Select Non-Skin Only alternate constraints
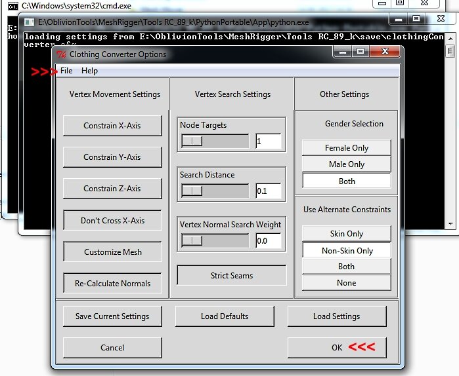Screen dimensions: 459x376 tap(347, 250)
